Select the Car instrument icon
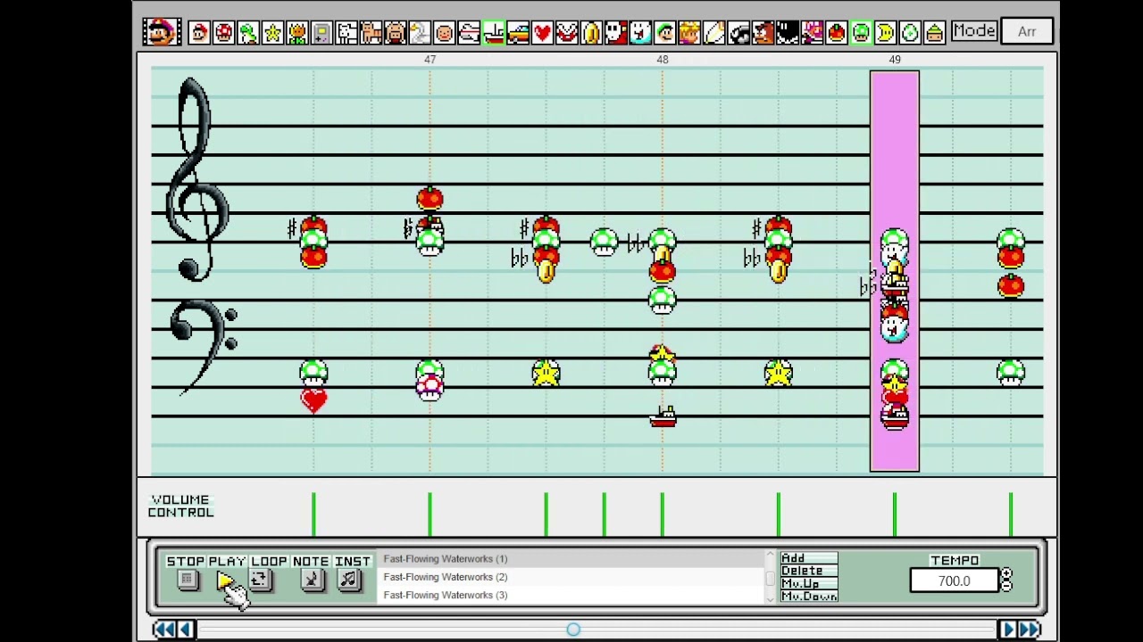 (x=518, y=33)
